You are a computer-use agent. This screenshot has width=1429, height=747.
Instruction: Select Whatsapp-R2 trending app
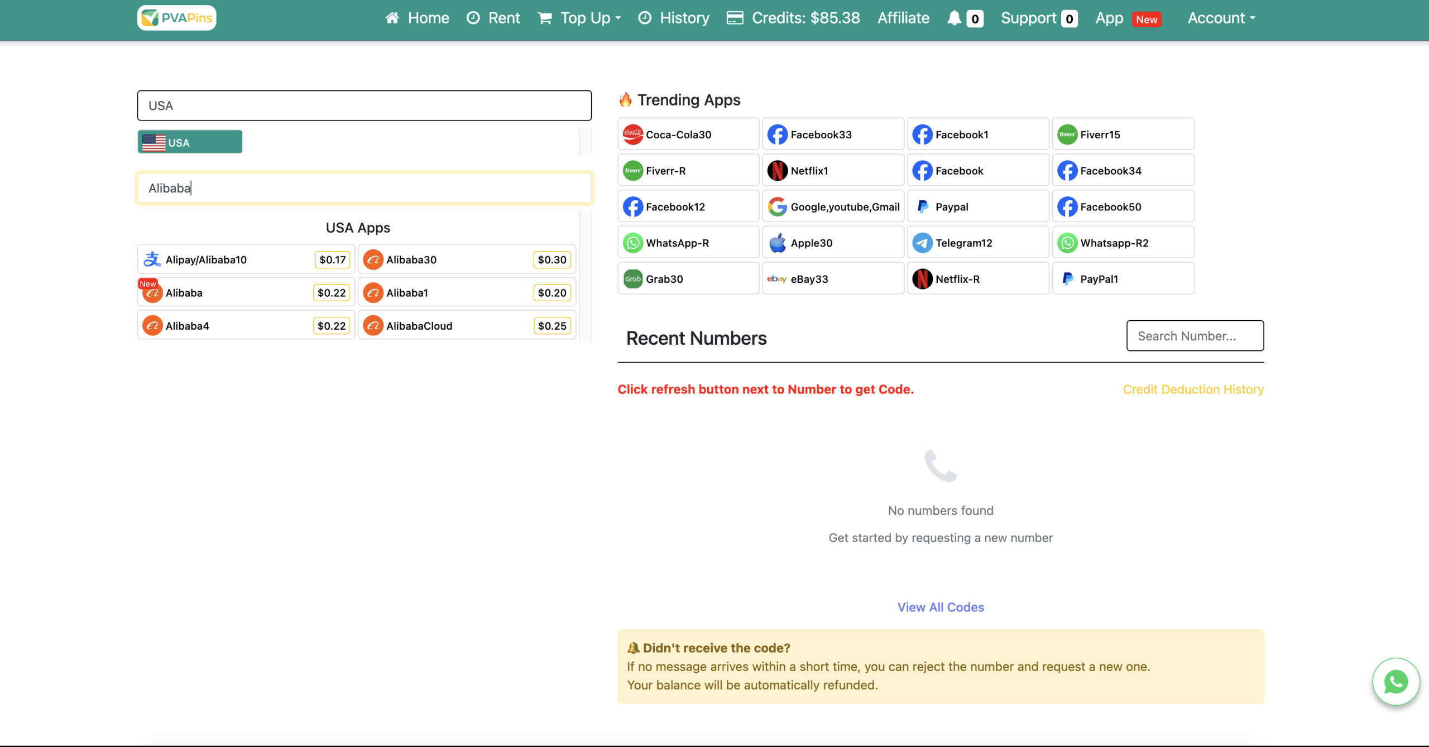click(1123, 243)
